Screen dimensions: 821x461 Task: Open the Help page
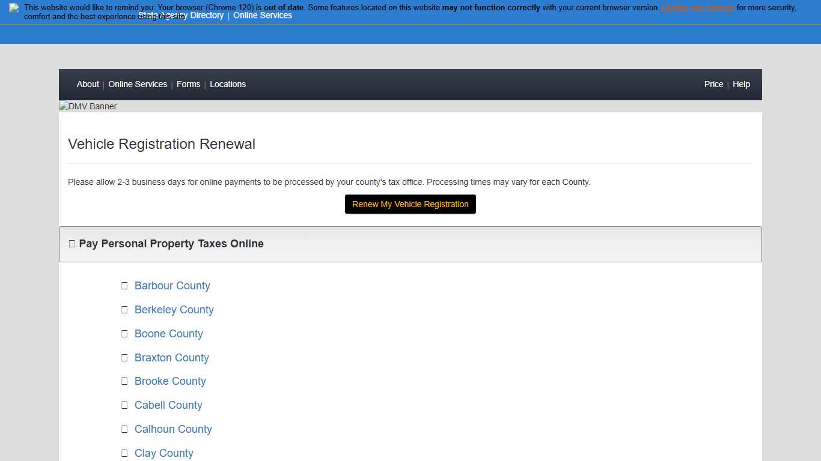click(x=741, y=84)
